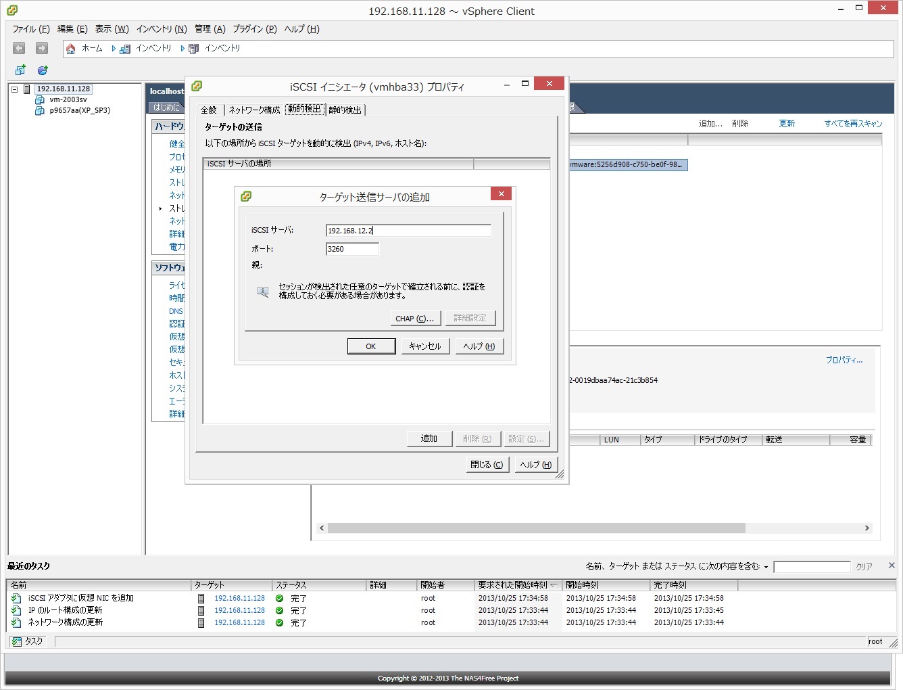This screenshot has width=903, height=690.
Task: Click the タスク icon in the status bar
Action: point(17,641)
